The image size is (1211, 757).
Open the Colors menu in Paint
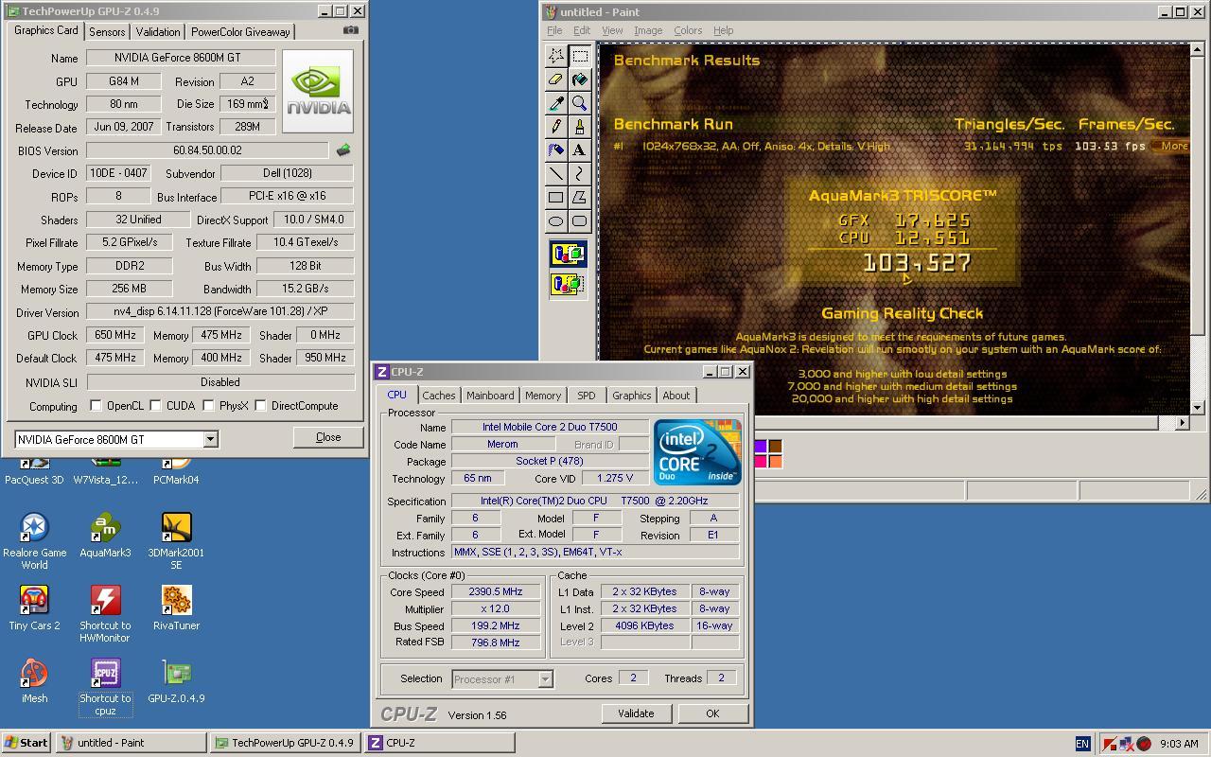coord(688,30)
